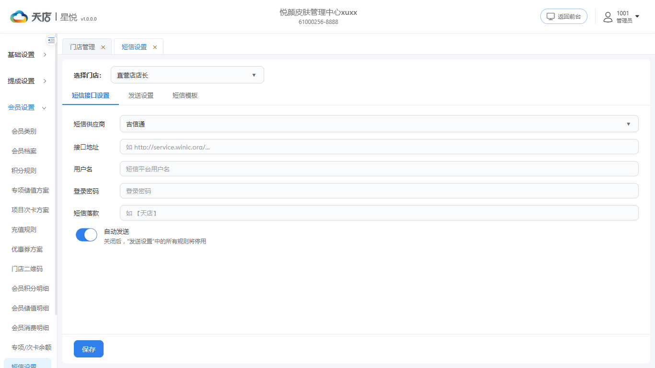Click the 关闭后 hint text under 自动发送
This screenshot has height=368, width=655.
155,241
